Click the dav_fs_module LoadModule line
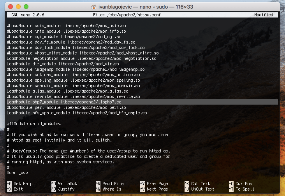The width and height of the screenshot is (285, 196). (x=71, y=42)
